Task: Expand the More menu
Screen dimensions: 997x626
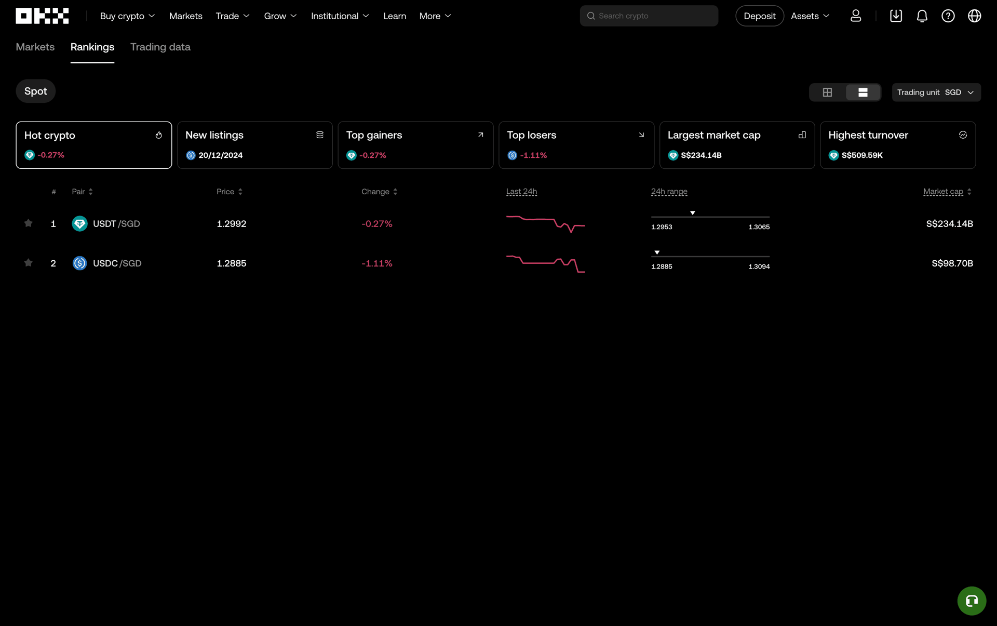Action: [435, 16]
